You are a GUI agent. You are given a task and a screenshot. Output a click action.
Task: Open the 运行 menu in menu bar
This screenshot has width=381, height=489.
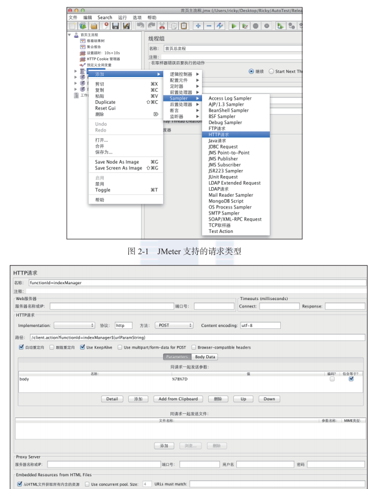point(123,18)
